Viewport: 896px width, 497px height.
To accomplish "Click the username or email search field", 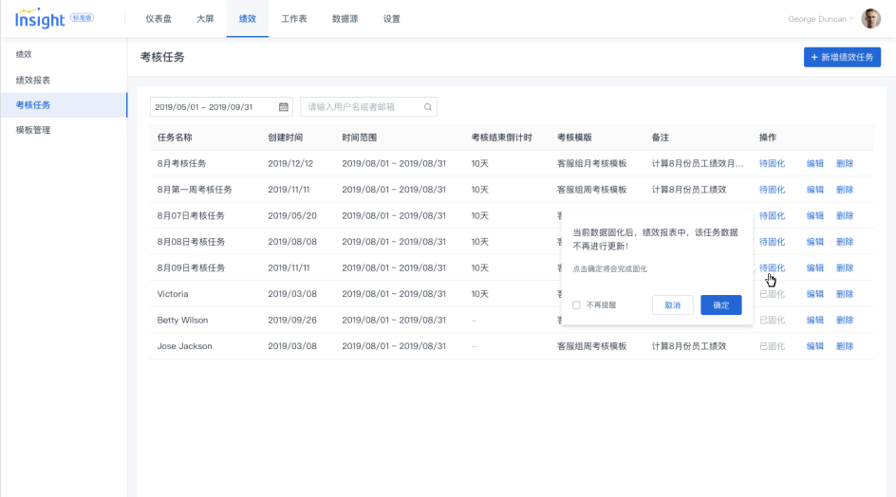I will [363, 107].
